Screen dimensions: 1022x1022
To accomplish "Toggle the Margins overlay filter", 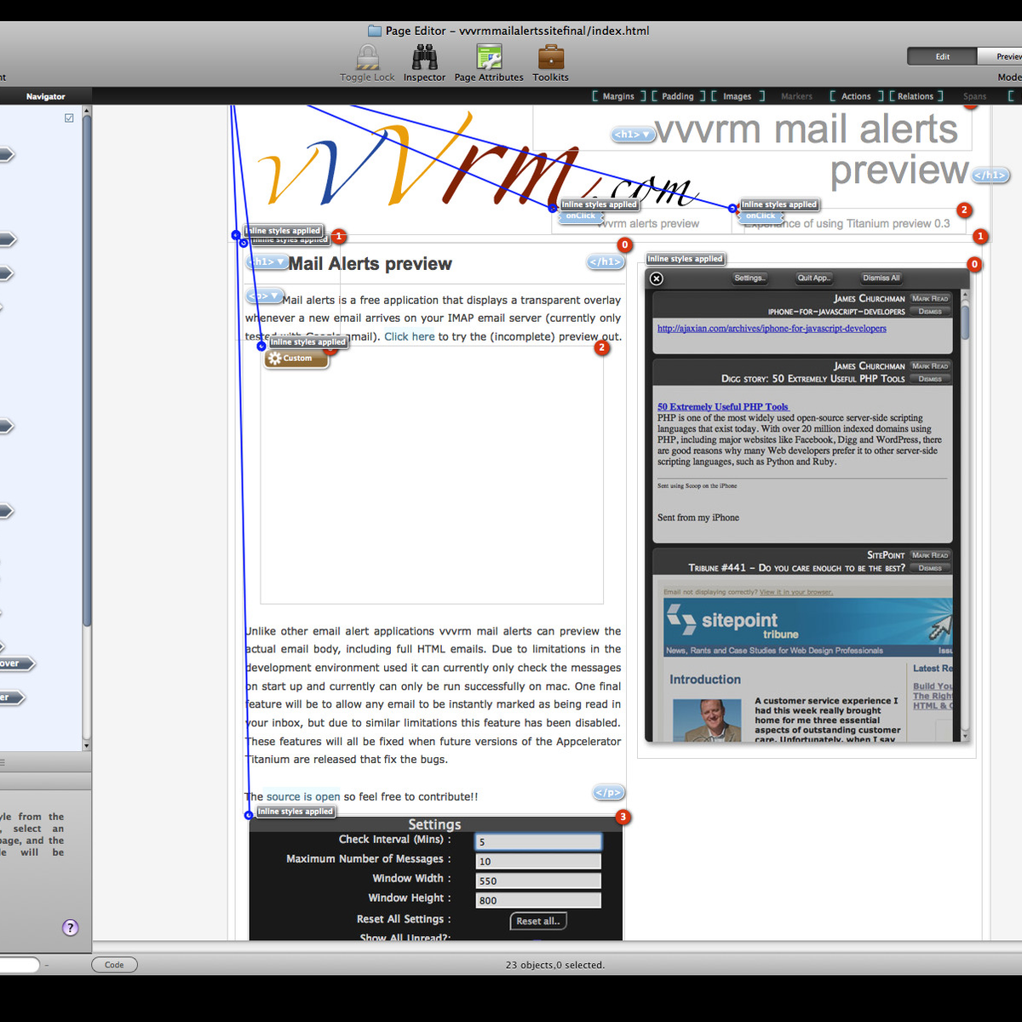I will [x=618, y=96].
